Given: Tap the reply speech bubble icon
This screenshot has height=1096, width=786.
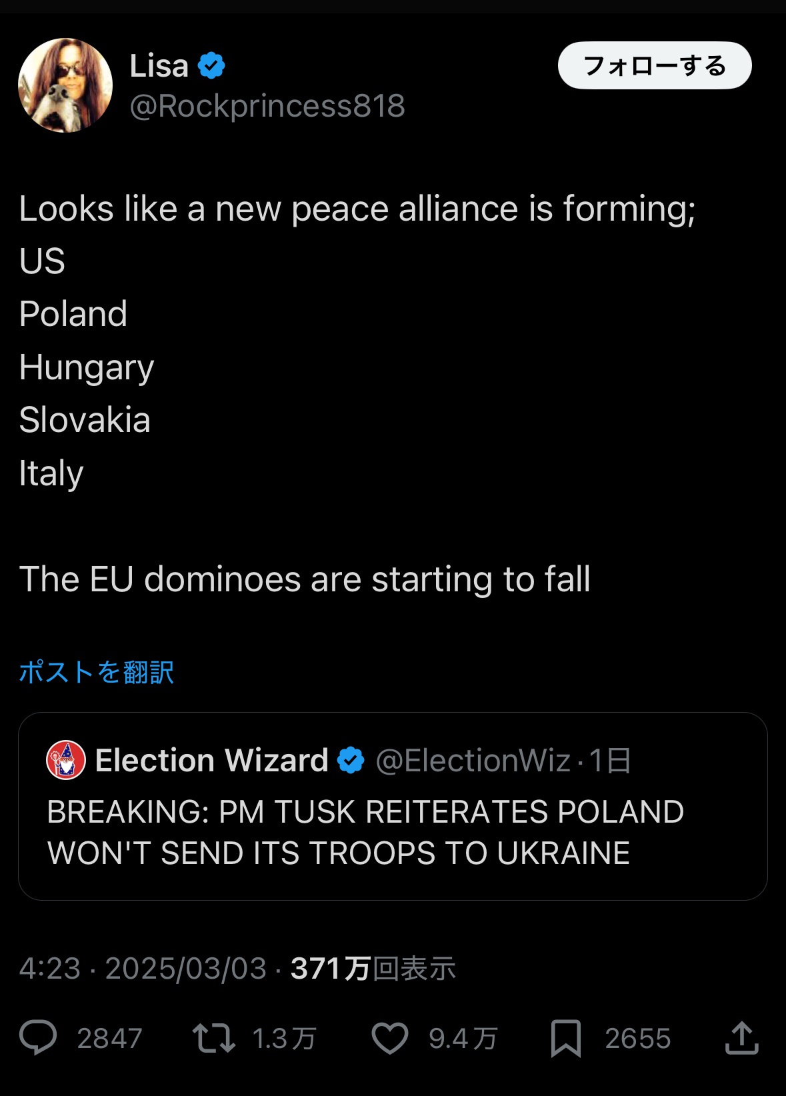Looking at the screenshot, I should tap(38, 1038).
